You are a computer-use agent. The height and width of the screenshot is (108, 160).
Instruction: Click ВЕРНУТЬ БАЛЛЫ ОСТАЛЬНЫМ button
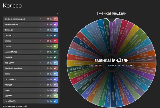[x=120, y=66]
